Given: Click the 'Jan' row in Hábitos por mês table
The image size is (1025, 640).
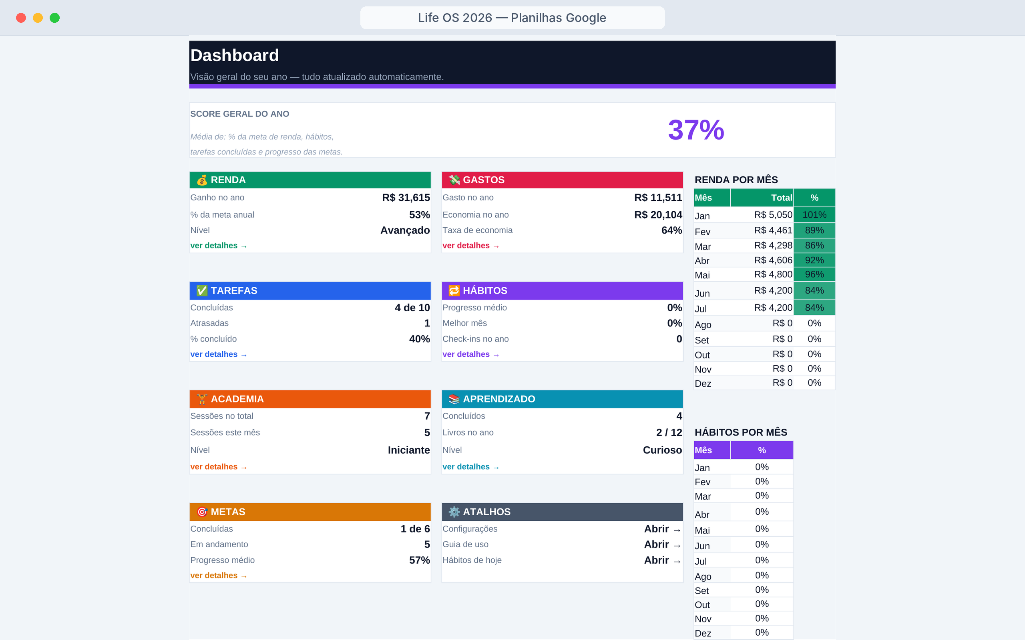Looking at the screenshot, I should [x=744, y=467].
